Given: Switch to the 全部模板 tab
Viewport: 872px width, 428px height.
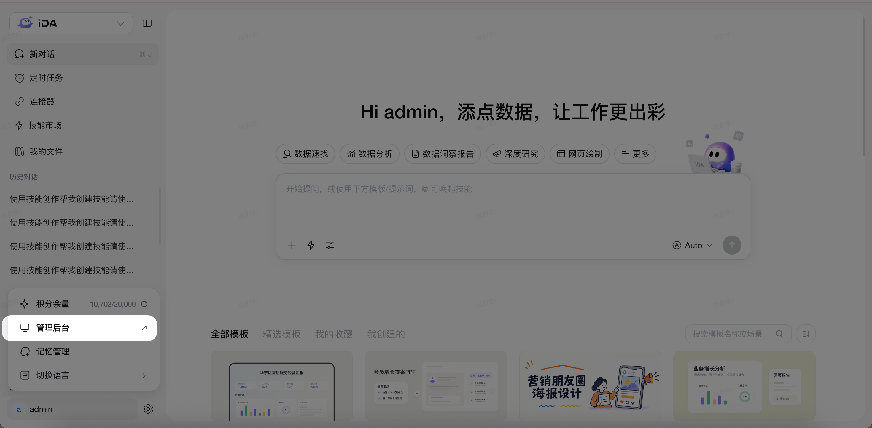Looking at the screenshot, I should click(x=230, y=334).
